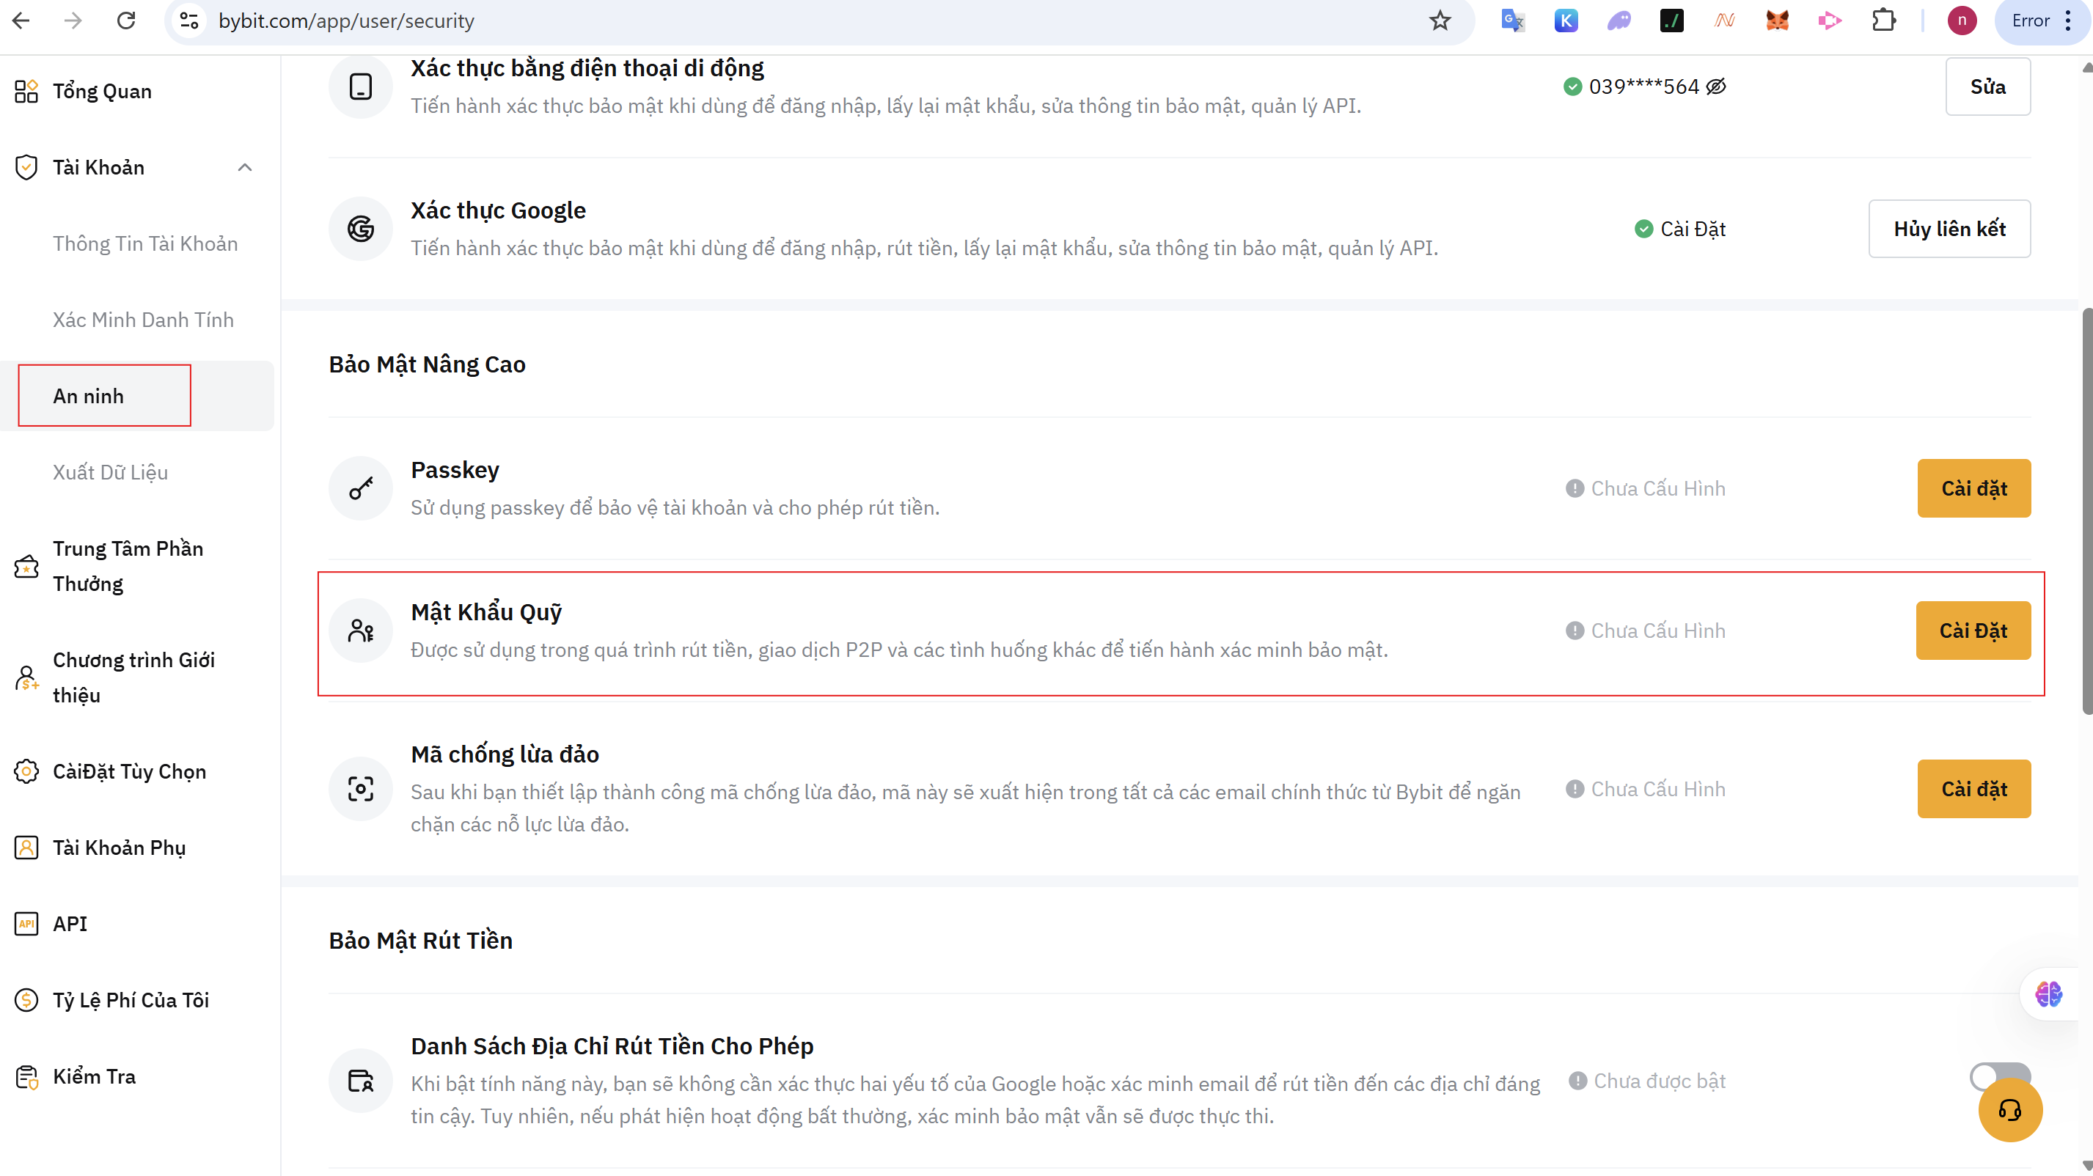Screen dimensions: 2093x1176
Task: Toggle phone number visibility eye icon
Action: pyautogui.click(x=1716, y=87)
